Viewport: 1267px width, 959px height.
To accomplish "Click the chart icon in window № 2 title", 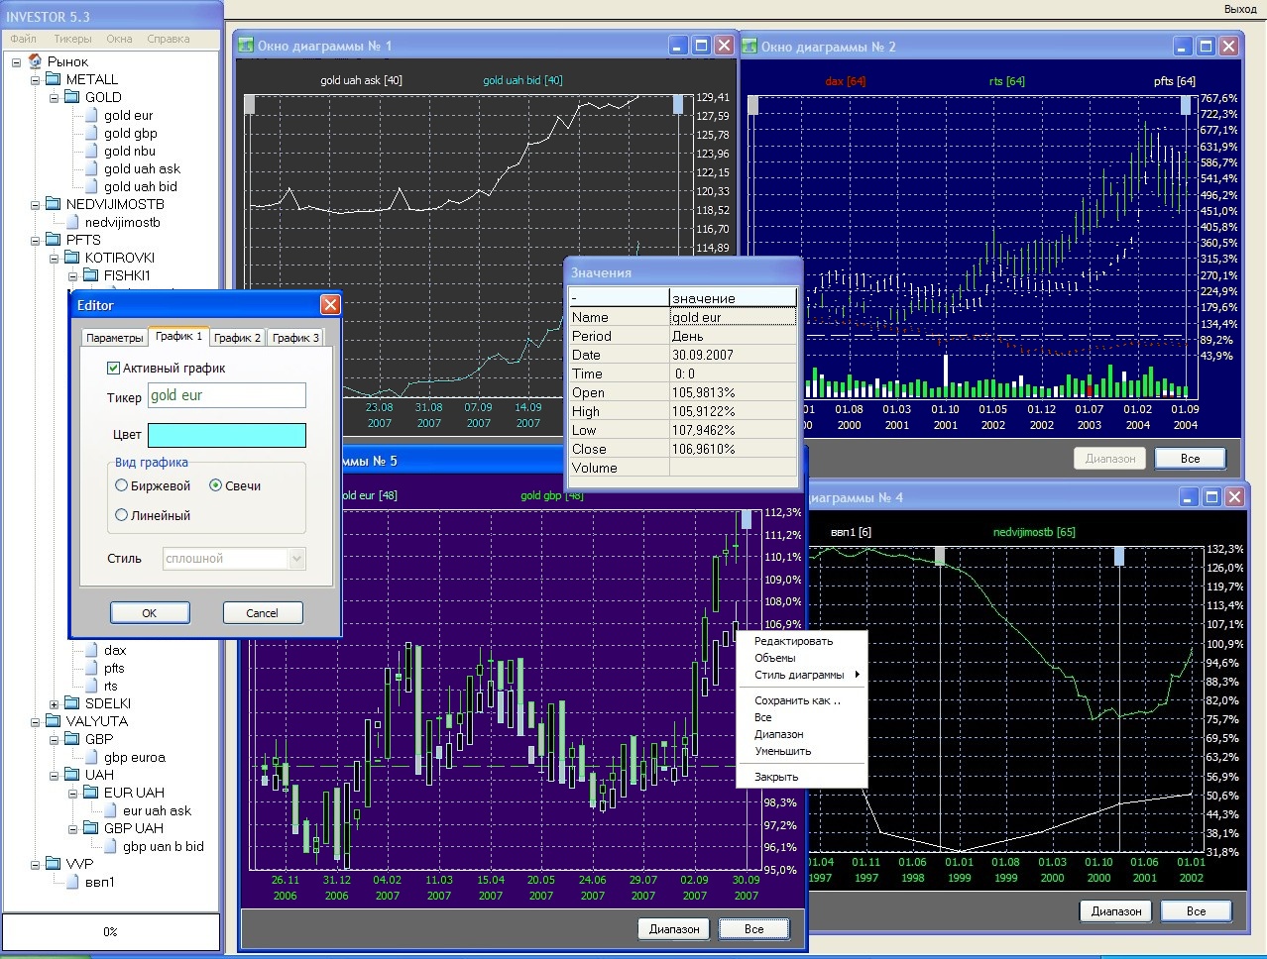I will 749,47.
